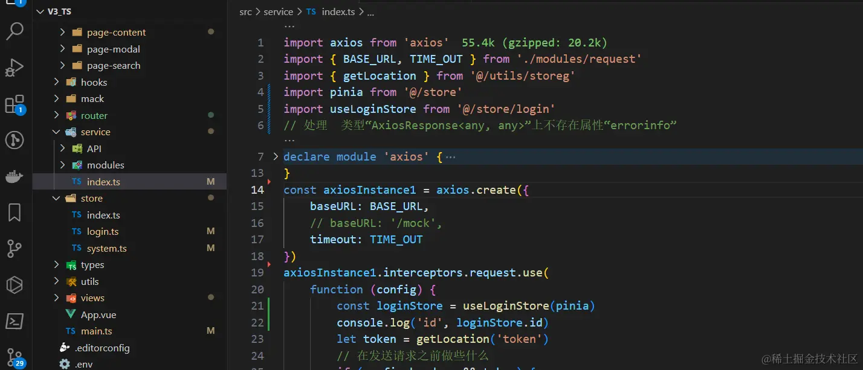Click the './modules/request' import path

tap(579, 59)
